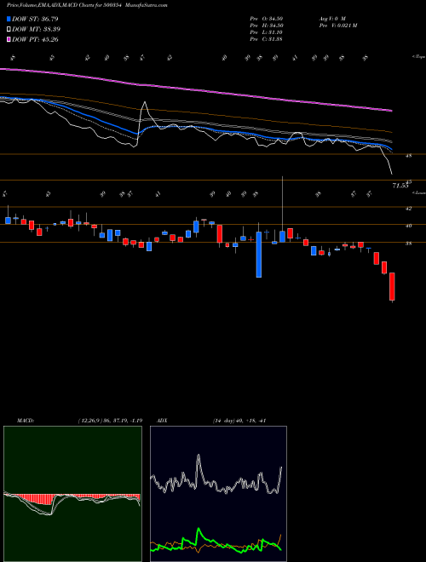
Task: Click the 'MACD:' panel heading
Action: coord(25,421)
